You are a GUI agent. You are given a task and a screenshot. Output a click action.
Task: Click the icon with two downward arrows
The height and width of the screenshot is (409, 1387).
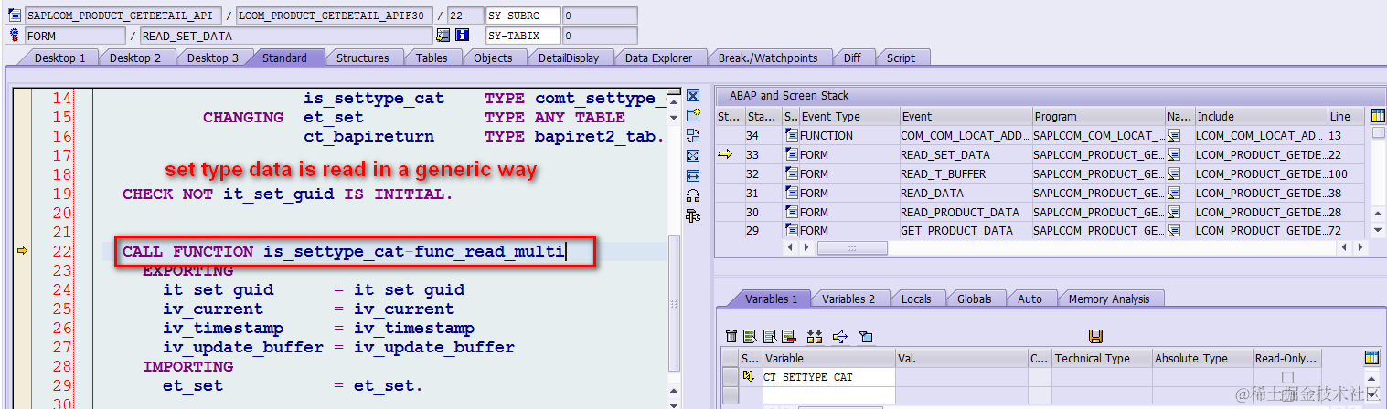(x=815, y=337)
